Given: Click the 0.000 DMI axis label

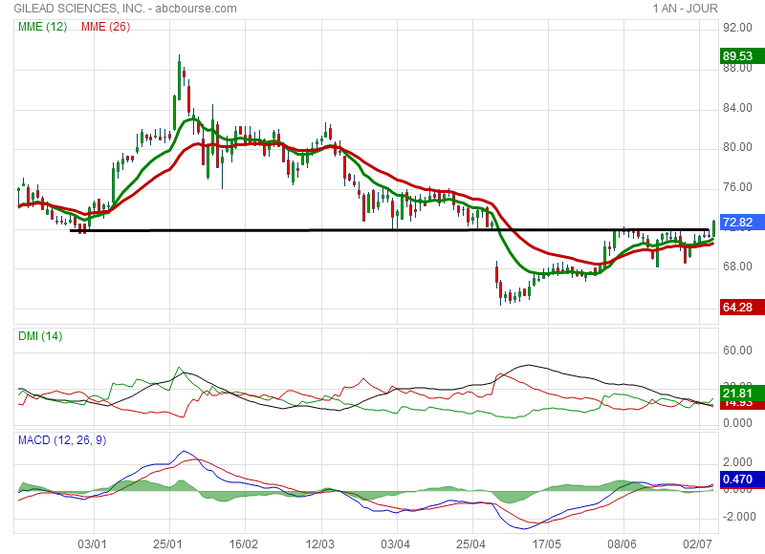Looking at the screenshot, I should click(x=737, y=423).
